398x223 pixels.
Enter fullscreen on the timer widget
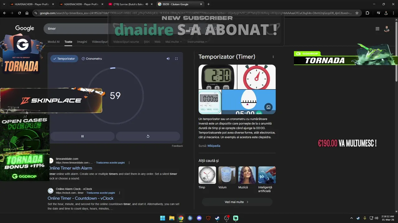[x=176, y=59]
